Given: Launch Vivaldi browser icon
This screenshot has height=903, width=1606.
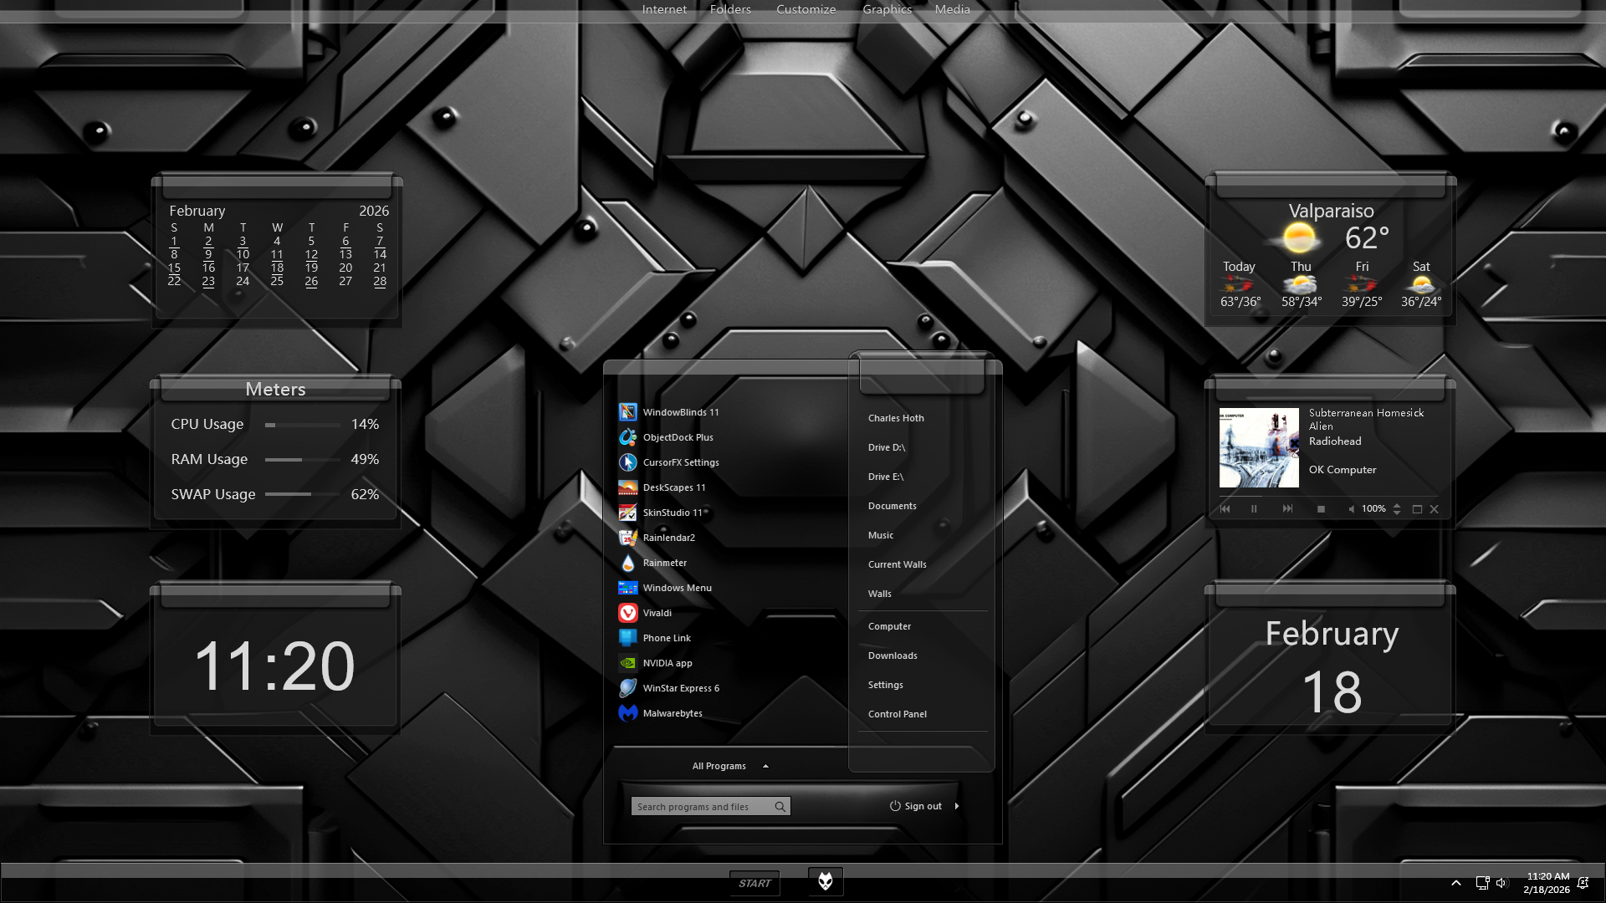Looking at the screenshot, I should pyautogui.click(x=628, y=613).
